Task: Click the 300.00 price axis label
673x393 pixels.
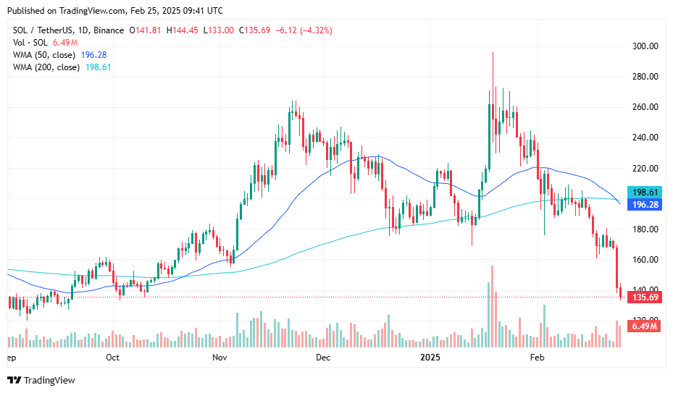Action: (645, 46)
